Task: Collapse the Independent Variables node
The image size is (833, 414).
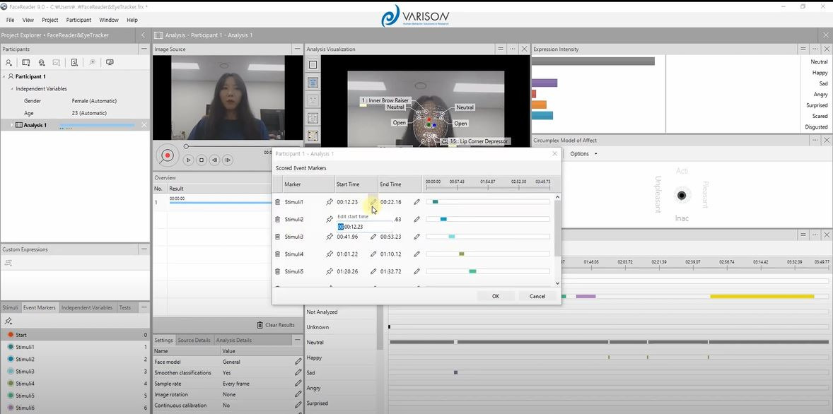Action: 12,88
